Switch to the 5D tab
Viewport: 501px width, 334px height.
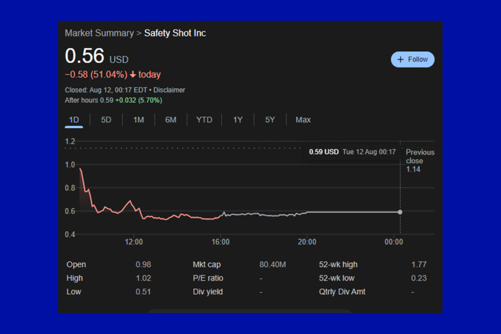106,120
